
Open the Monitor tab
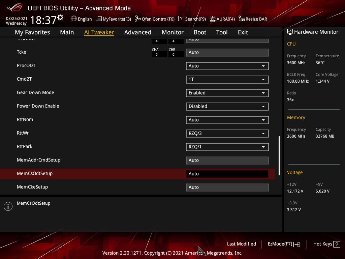172,32
